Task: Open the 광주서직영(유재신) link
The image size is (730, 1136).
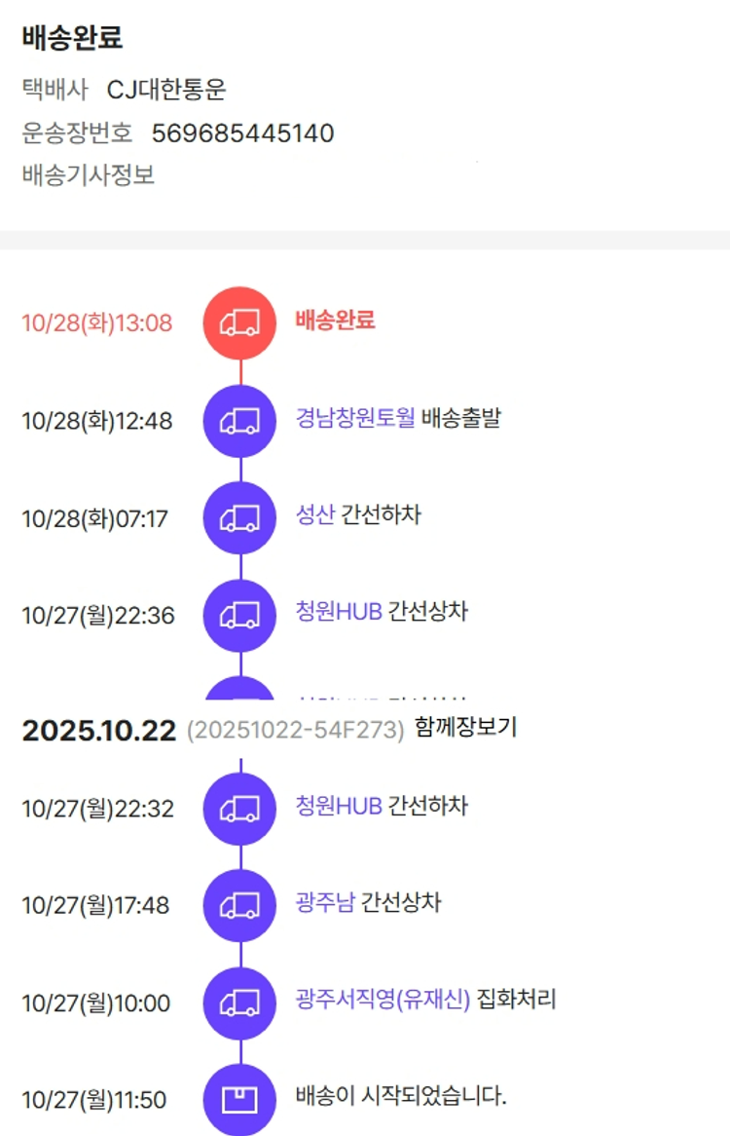Action: click(383, 1000)
